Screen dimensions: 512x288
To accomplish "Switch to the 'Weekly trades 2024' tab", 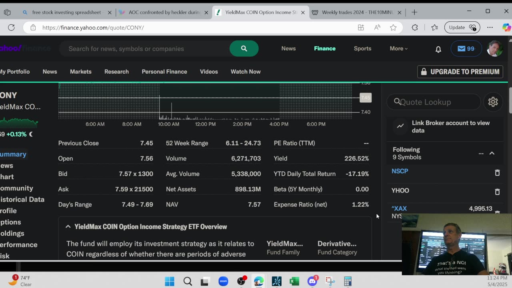I will pyautogui.click(x=357, y=12).
